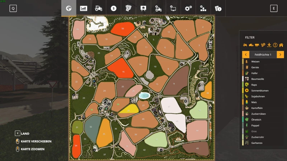Open the price statistics chart tab
The width and height of the screenshot is (287, 161).
pyautogui.click(x=84, y=8)
